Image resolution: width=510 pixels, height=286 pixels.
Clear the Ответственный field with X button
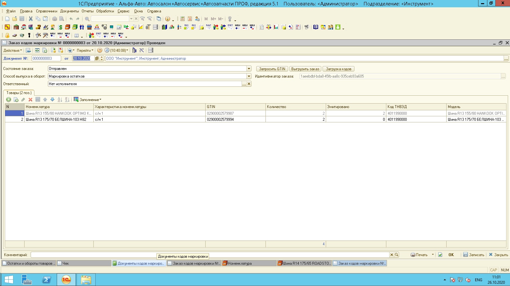pos(249,84)
